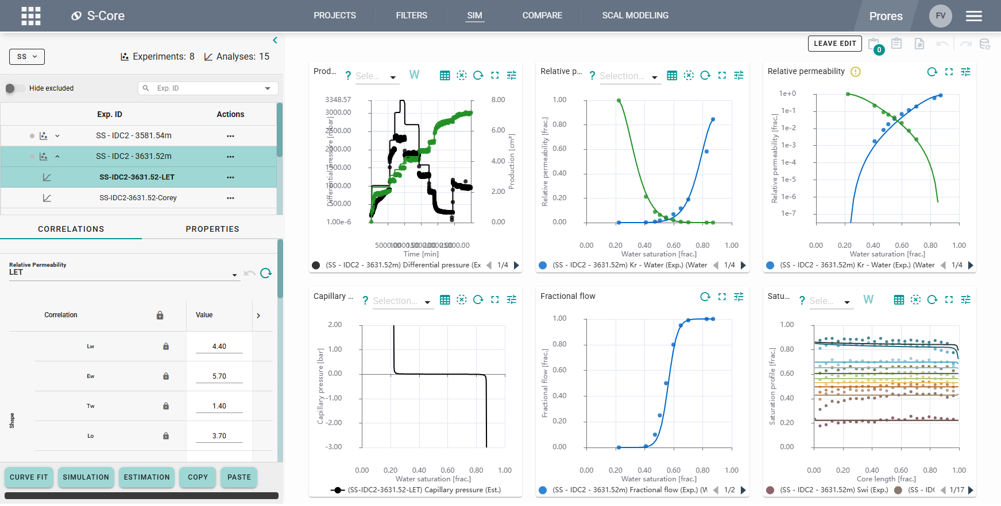Toggle lock for Lo parameter
Viewport: 1001px width, 506px height.
coord(166,436)
